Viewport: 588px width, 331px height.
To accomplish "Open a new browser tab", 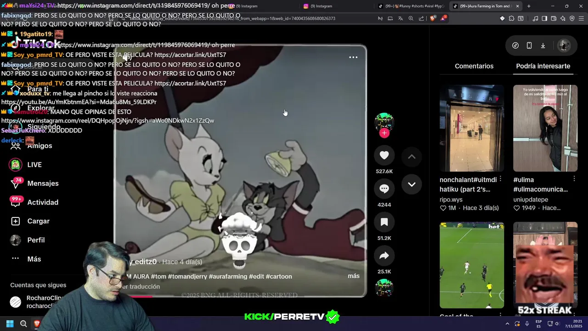I will [x=529, y=6].
